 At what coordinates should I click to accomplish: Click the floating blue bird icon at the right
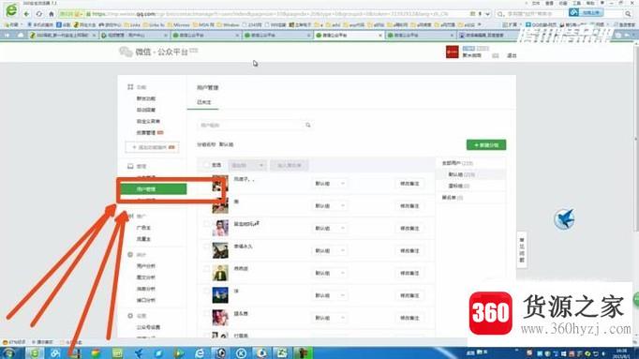564,218
